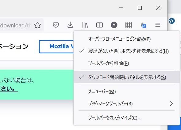Close the Firefox window
Image resolution: width=181 pixels, height=130 pixels.
pyautogui.click(x=158, y=8)
